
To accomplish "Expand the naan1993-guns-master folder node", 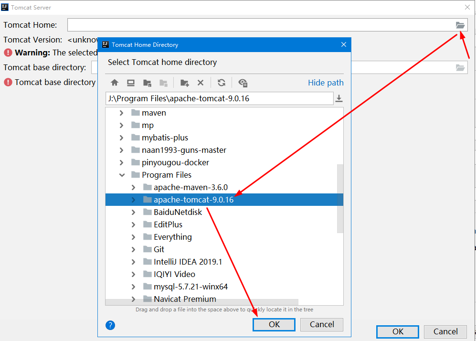I will click(x=121, y=150).
